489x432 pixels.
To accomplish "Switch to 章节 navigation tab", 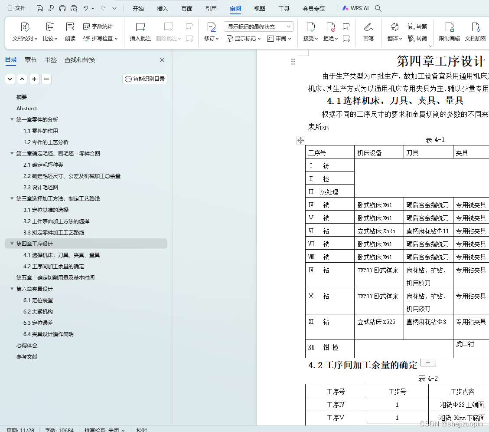I will pyautogui.click(x=30, y=60).
